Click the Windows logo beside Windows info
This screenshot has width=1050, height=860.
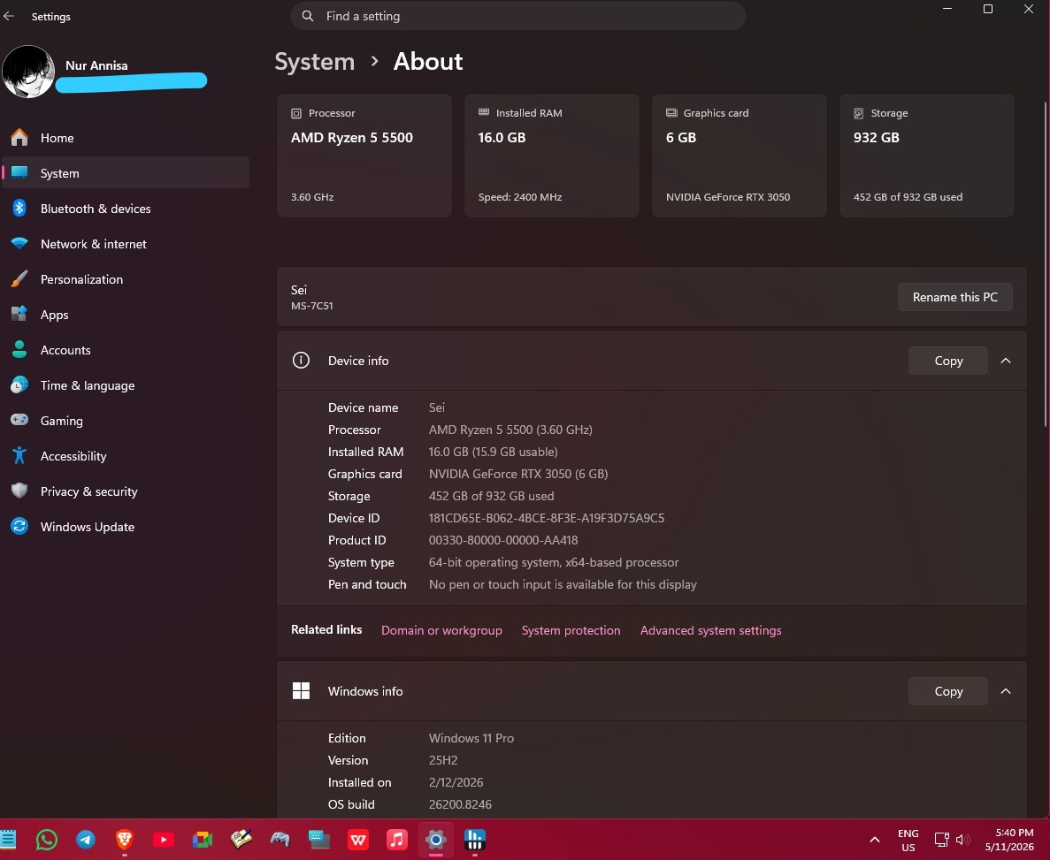(302, 691)
